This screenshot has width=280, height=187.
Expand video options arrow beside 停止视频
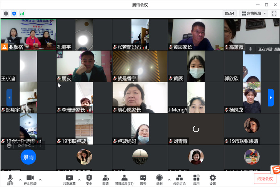[x=40, y=180]
